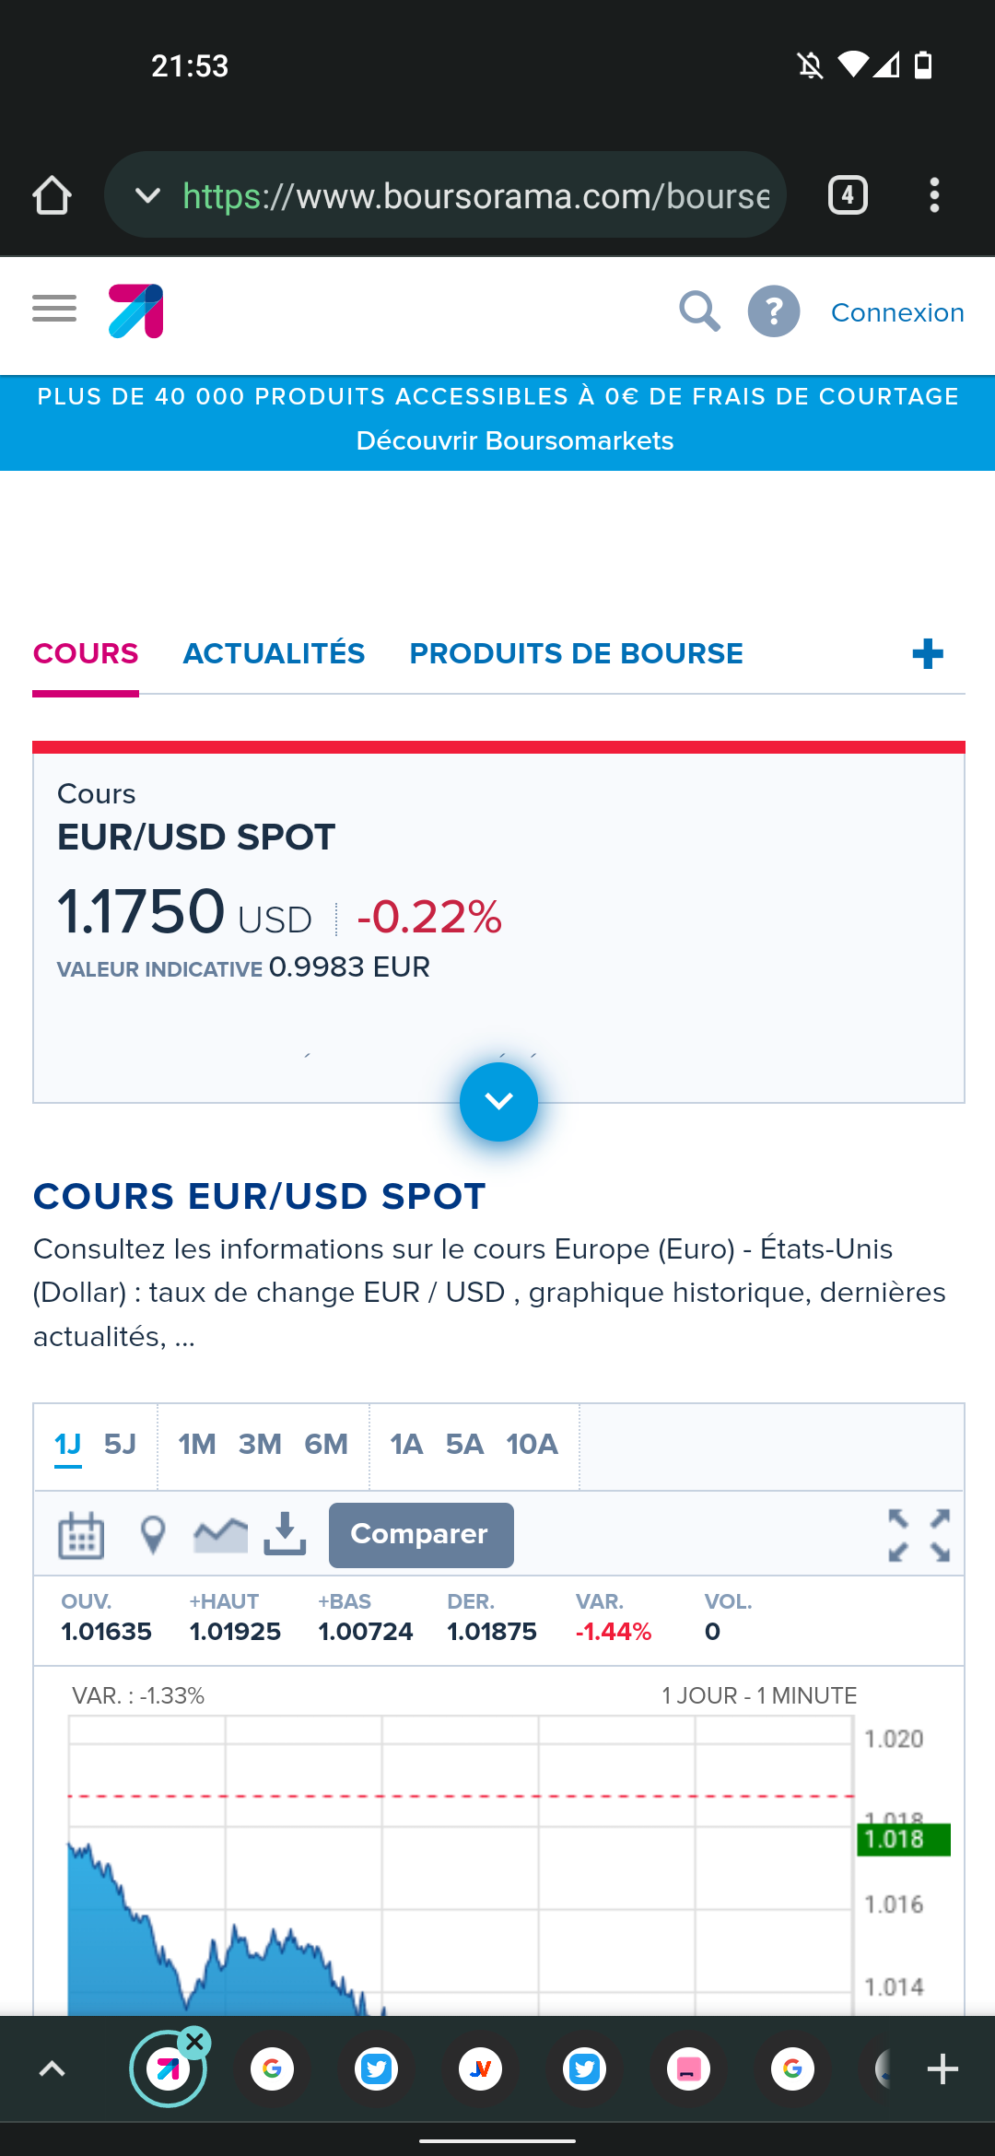The width and height of the screenshot is (995, 2156).
Task: Expand the chart to fullscreen
Action: (x=919, y=1535)
